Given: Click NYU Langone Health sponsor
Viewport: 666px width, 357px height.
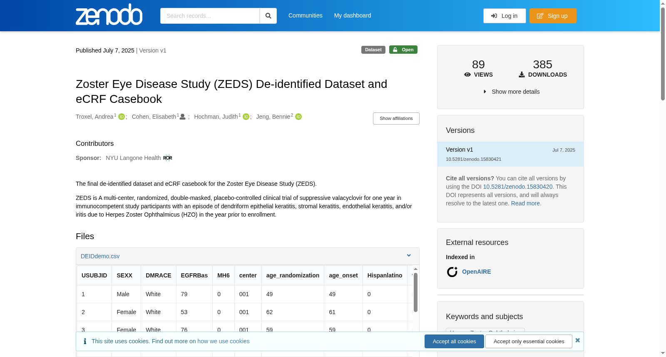Looking at the screenshot, I should click(133, 158).
